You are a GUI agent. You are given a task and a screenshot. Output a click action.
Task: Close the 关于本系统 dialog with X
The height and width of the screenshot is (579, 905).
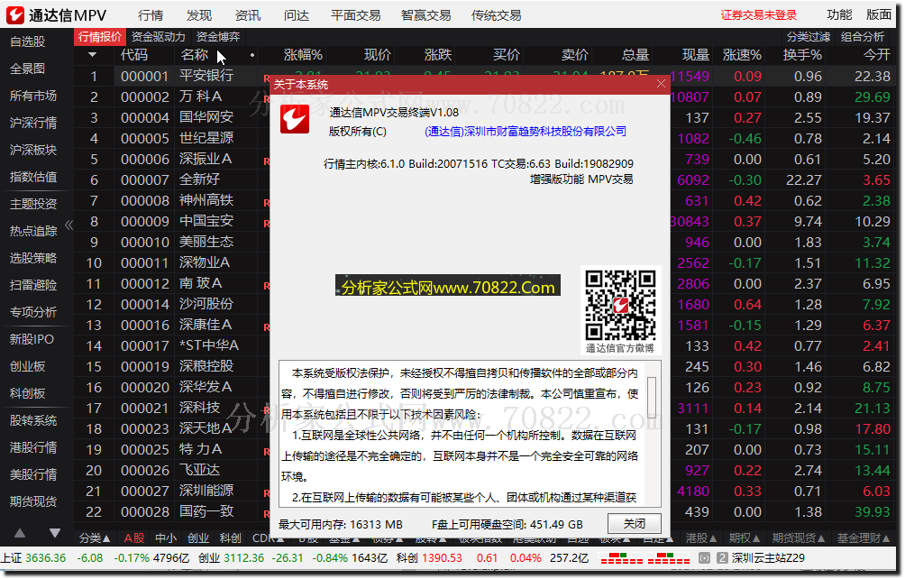661,84
